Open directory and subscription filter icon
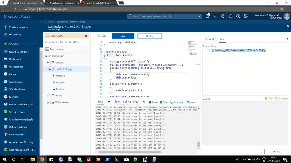The width and height of the screenshot is (291, 163). tap(246, 16)
